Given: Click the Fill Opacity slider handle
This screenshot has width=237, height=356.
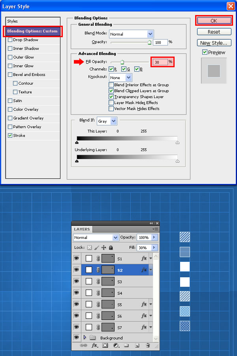Looking at the screenshot, I should [x=122, y=62].
